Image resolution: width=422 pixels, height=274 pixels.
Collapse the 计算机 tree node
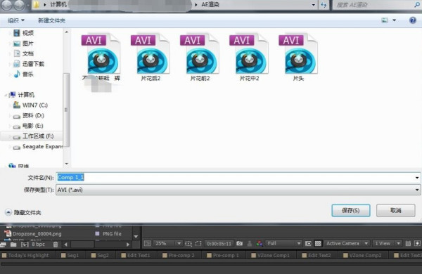(x=6, y=95)
